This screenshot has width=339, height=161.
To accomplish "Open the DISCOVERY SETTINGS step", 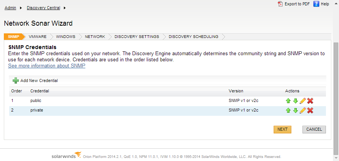I will click(x=137, y=37).
